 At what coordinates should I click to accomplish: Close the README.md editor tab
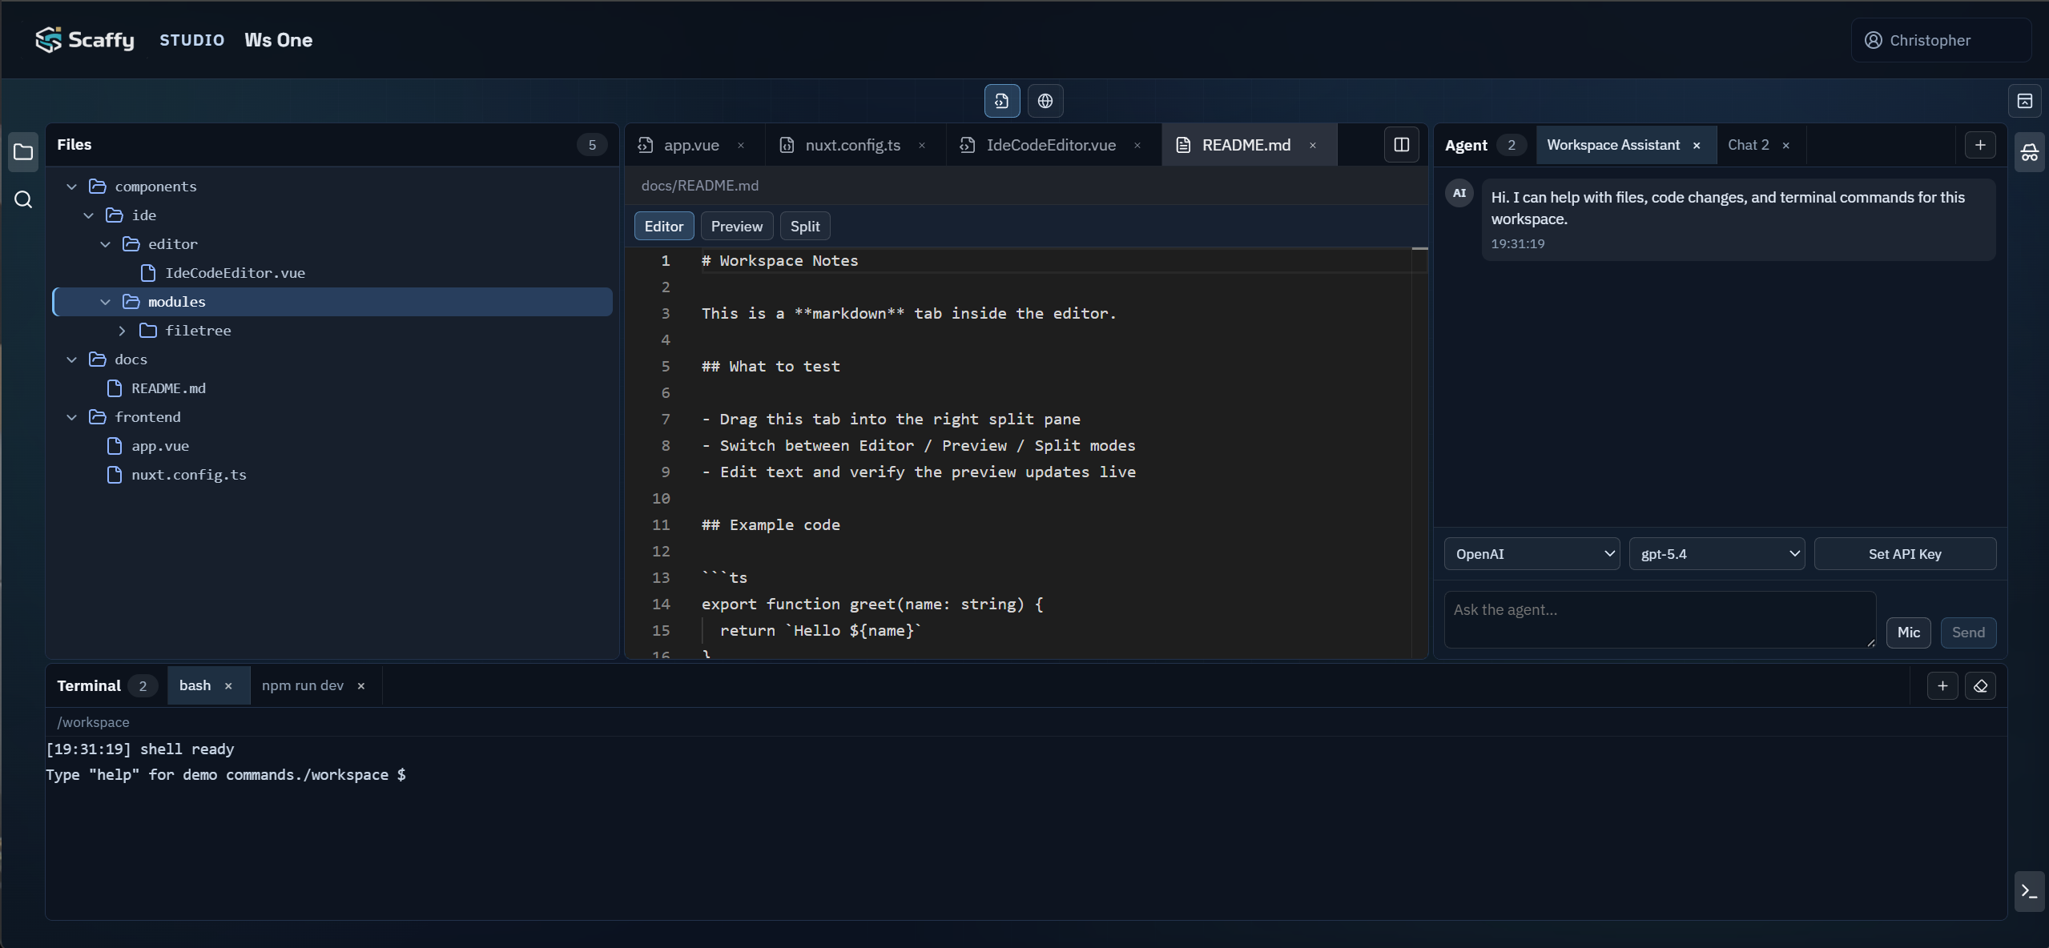1313,145
